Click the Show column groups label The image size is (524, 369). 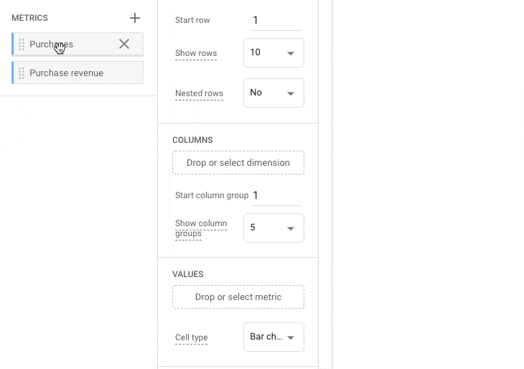point(200,228)
